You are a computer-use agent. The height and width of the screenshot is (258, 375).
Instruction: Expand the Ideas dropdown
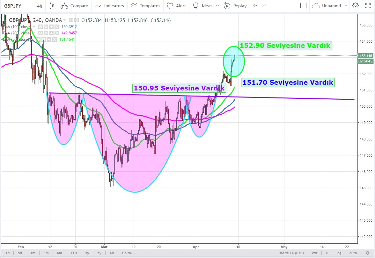(x=217, y=6)
